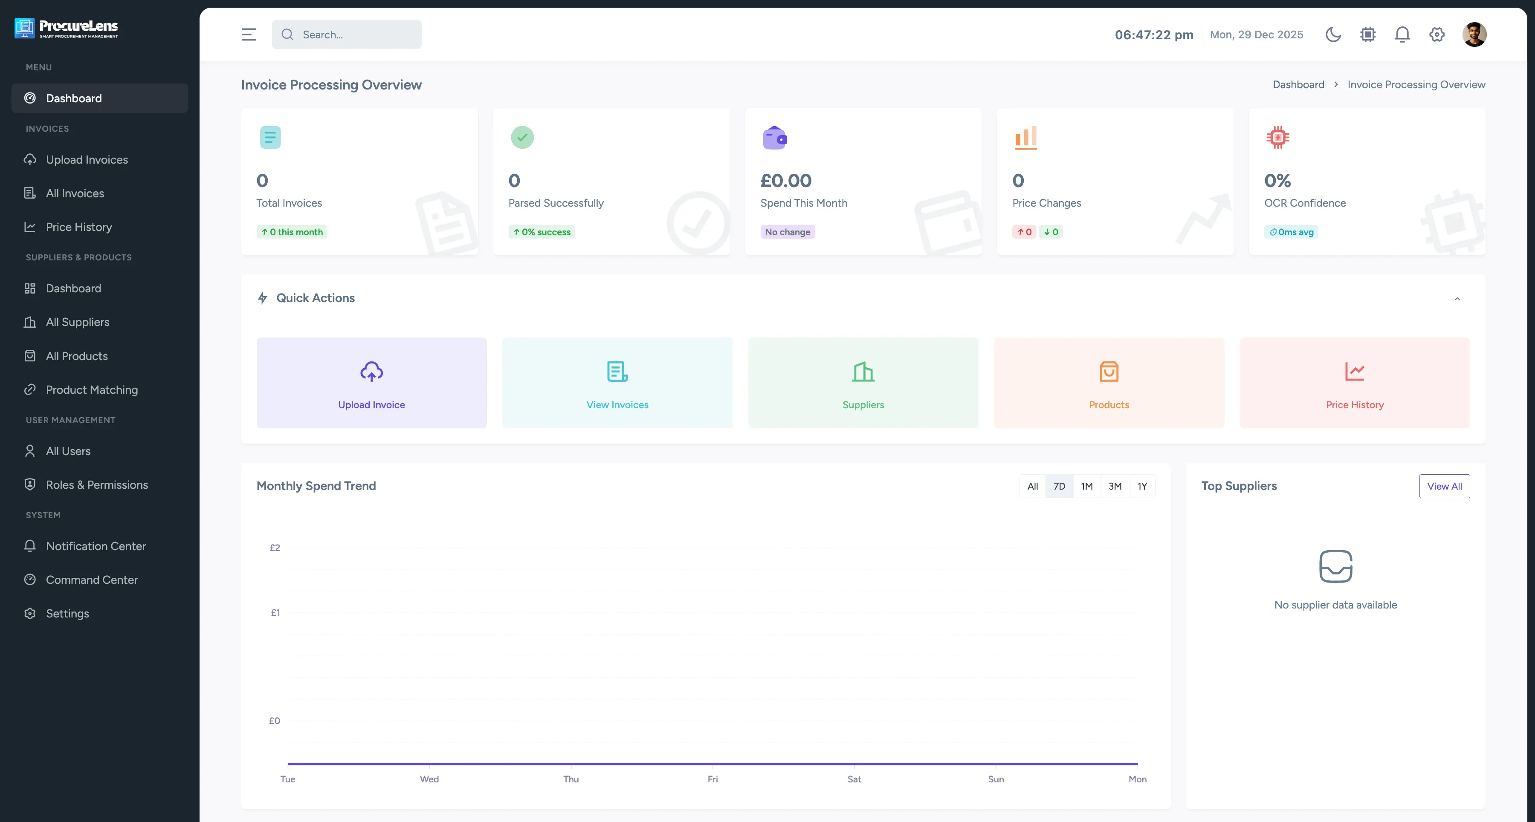Screen dimensions: 1535x822
Task: Click the Products quick action card
Action: point(1109,382)
